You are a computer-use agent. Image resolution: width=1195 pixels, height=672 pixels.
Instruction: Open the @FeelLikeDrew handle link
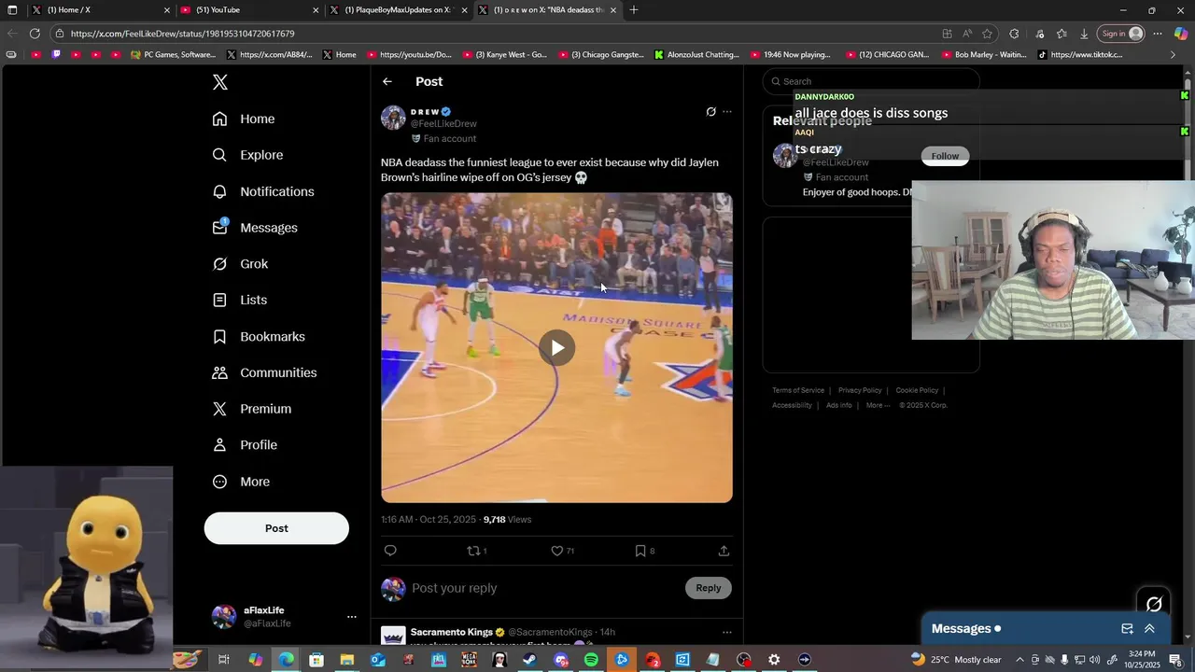[444, 123]
